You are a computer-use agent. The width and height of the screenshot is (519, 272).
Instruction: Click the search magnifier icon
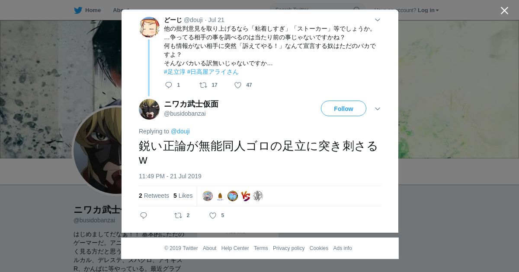click(x=356, y=10)
